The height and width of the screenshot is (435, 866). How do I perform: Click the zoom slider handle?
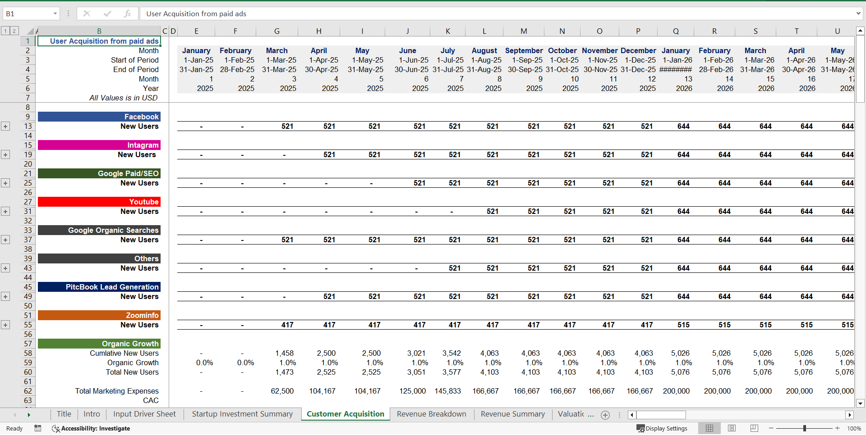(804, 428)
